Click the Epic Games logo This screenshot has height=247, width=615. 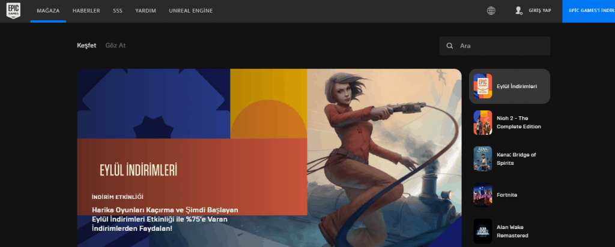tap(14, 11)
